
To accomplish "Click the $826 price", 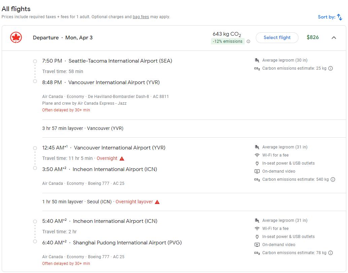I will (313, 37).
